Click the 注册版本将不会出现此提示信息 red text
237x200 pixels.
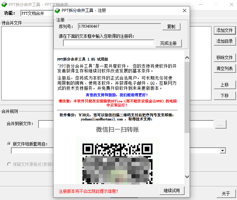click(x=88, y=191)
